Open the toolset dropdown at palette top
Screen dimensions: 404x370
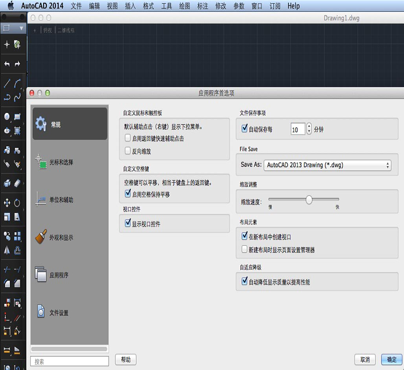[13, 28]
